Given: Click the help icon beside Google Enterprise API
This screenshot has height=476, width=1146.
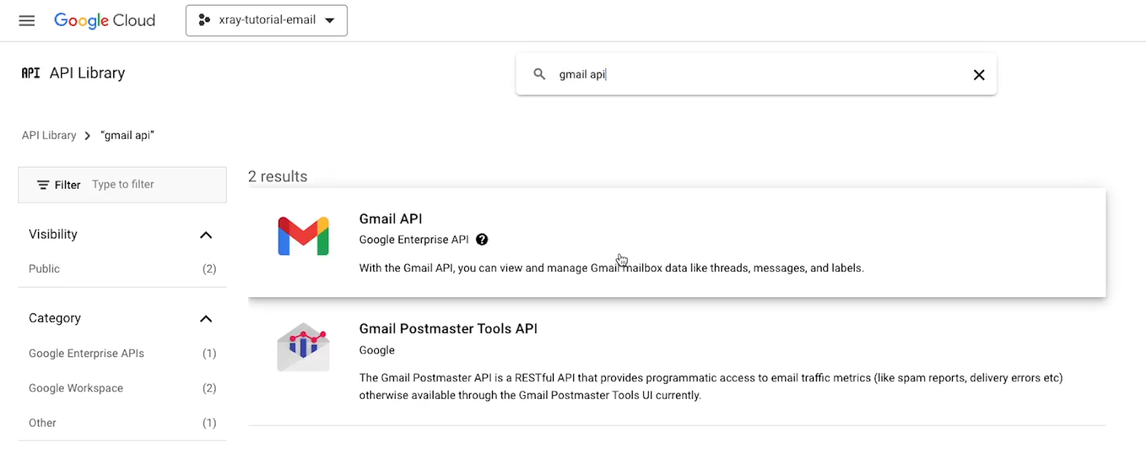Looking at the screenshot, I should [x=482, y=240].
